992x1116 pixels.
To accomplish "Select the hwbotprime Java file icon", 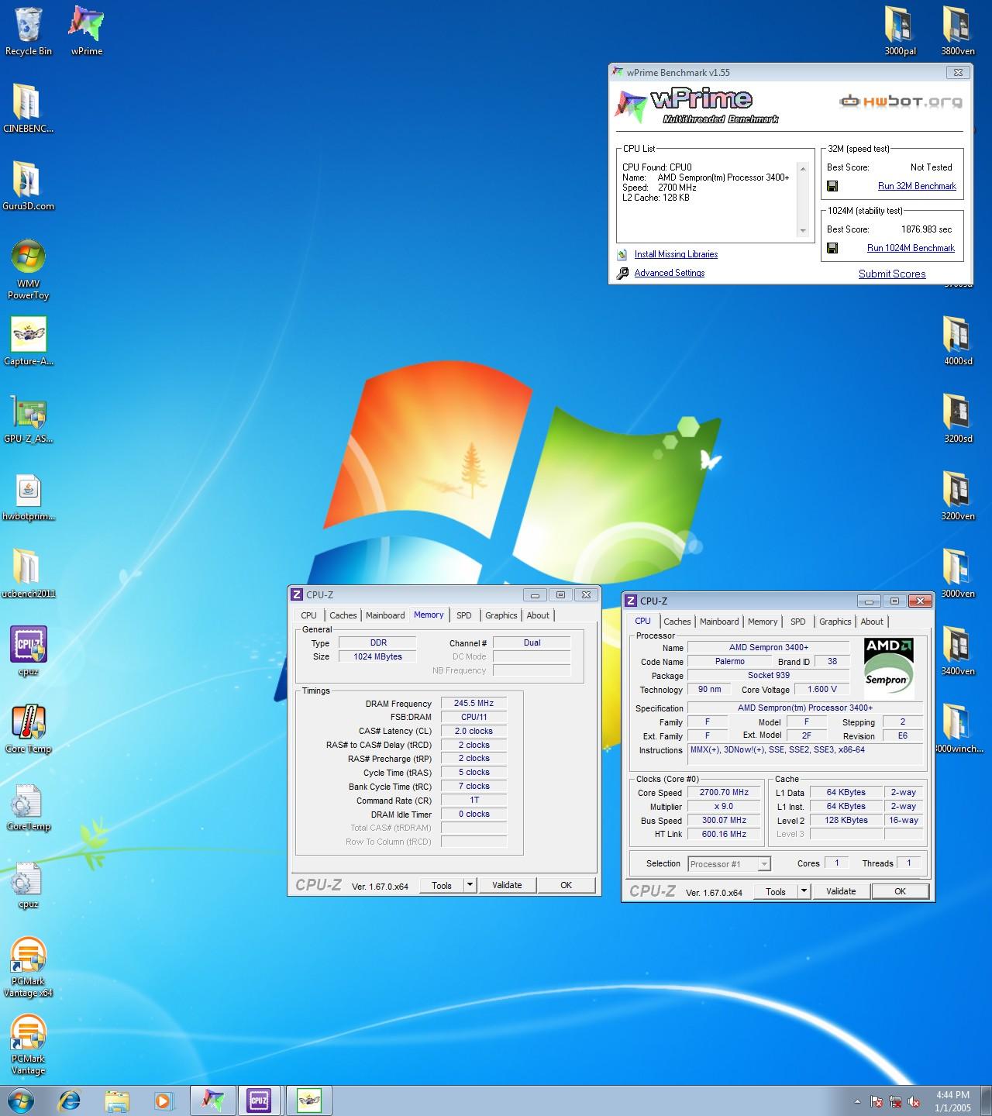I will pos(29,496).
